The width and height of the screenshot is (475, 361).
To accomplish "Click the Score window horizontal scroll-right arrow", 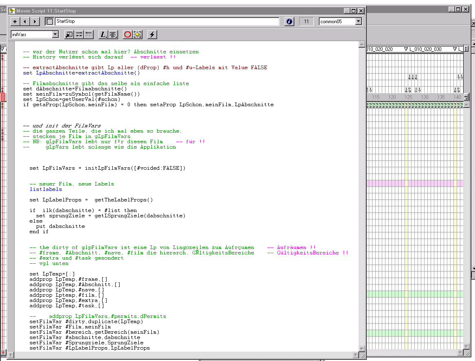I will pos(460,352).
